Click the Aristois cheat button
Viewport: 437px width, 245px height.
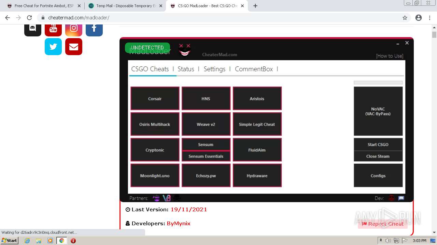pos(257,99)
